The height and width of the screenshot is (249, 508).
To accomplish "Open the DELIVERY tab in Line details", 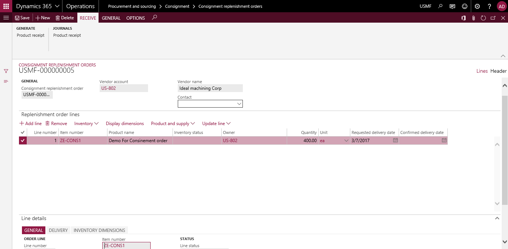I will click(x=58, y=230).
